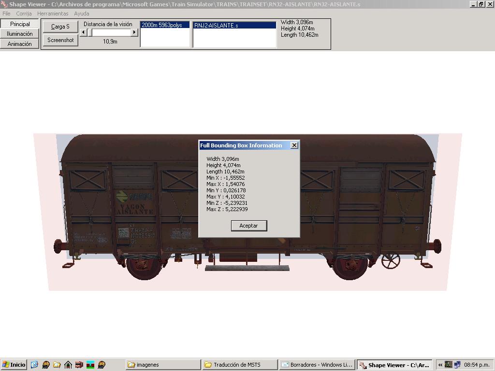The image size is (495, 371).
Task: Click the landscape icon in quick launch
Action: pos(90,365)
